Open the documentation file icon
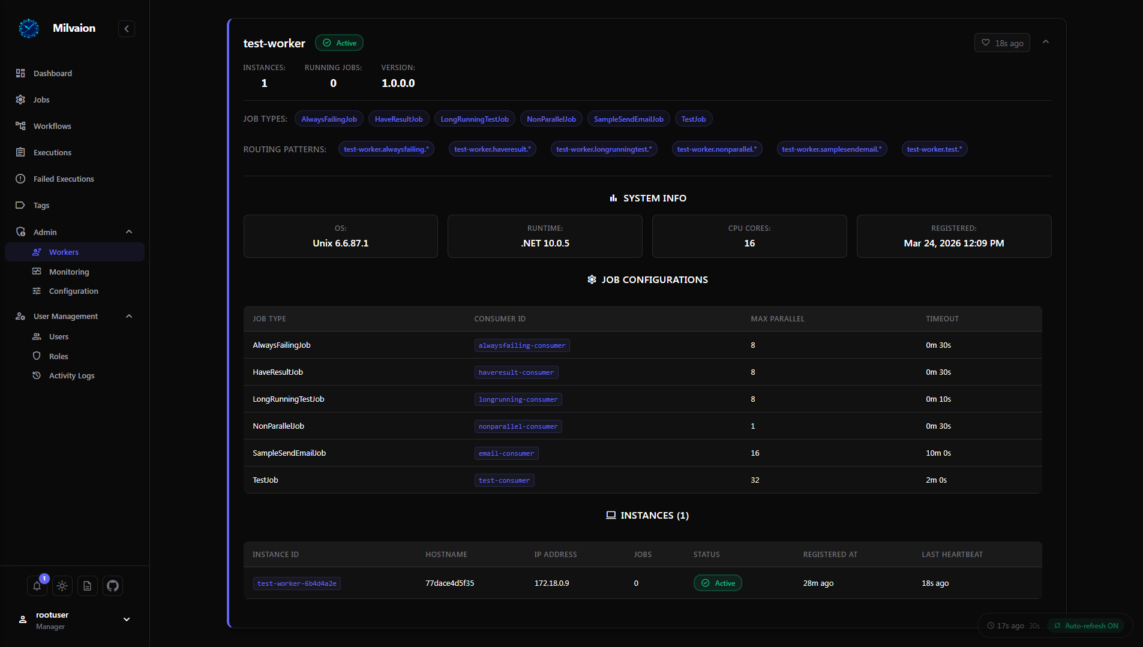1143x647 pixels. 88,586
